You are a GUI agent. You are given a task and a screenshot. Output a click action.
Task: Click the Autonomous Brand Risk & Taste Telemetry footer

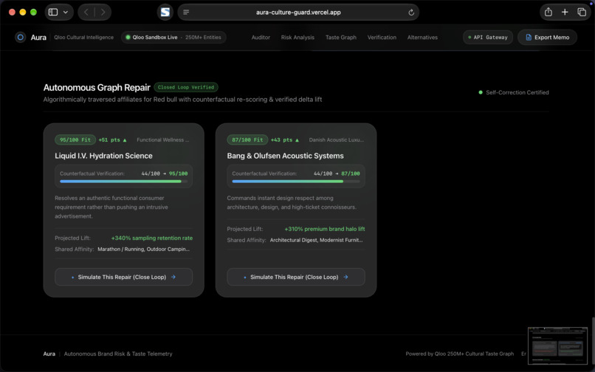tap(118, 354)
